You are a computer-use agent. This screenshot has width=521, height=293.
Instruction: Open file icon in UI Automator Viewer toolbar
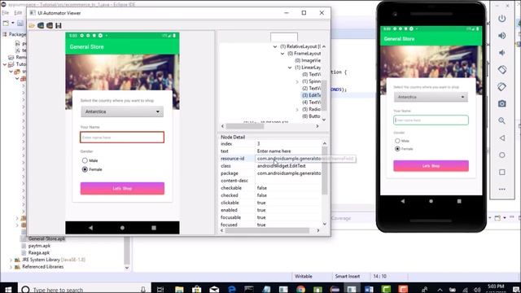coord(32,25)
